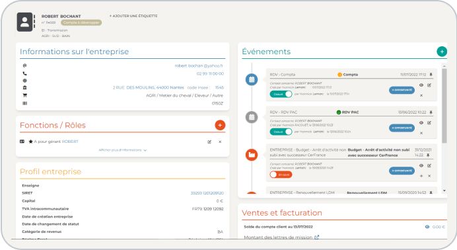This screenshot has width=457, height=250.
Task: Open the ROBERT gérant link
Action: pyautogui.click(x=70, y=142)
